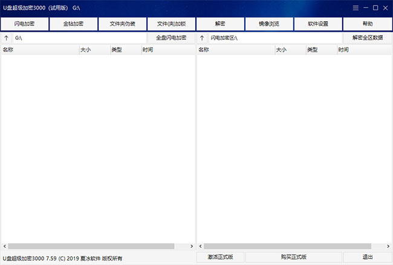Close the U盘超级加密3000 window
Screen dimensions: 393x265
point(386,8)
